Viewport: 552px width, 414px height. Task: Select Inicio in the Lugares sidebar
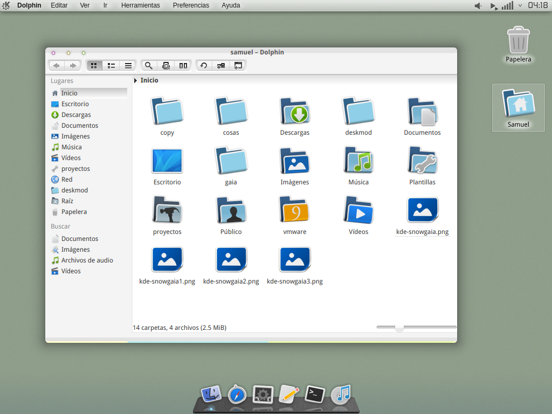pos(89,93)
